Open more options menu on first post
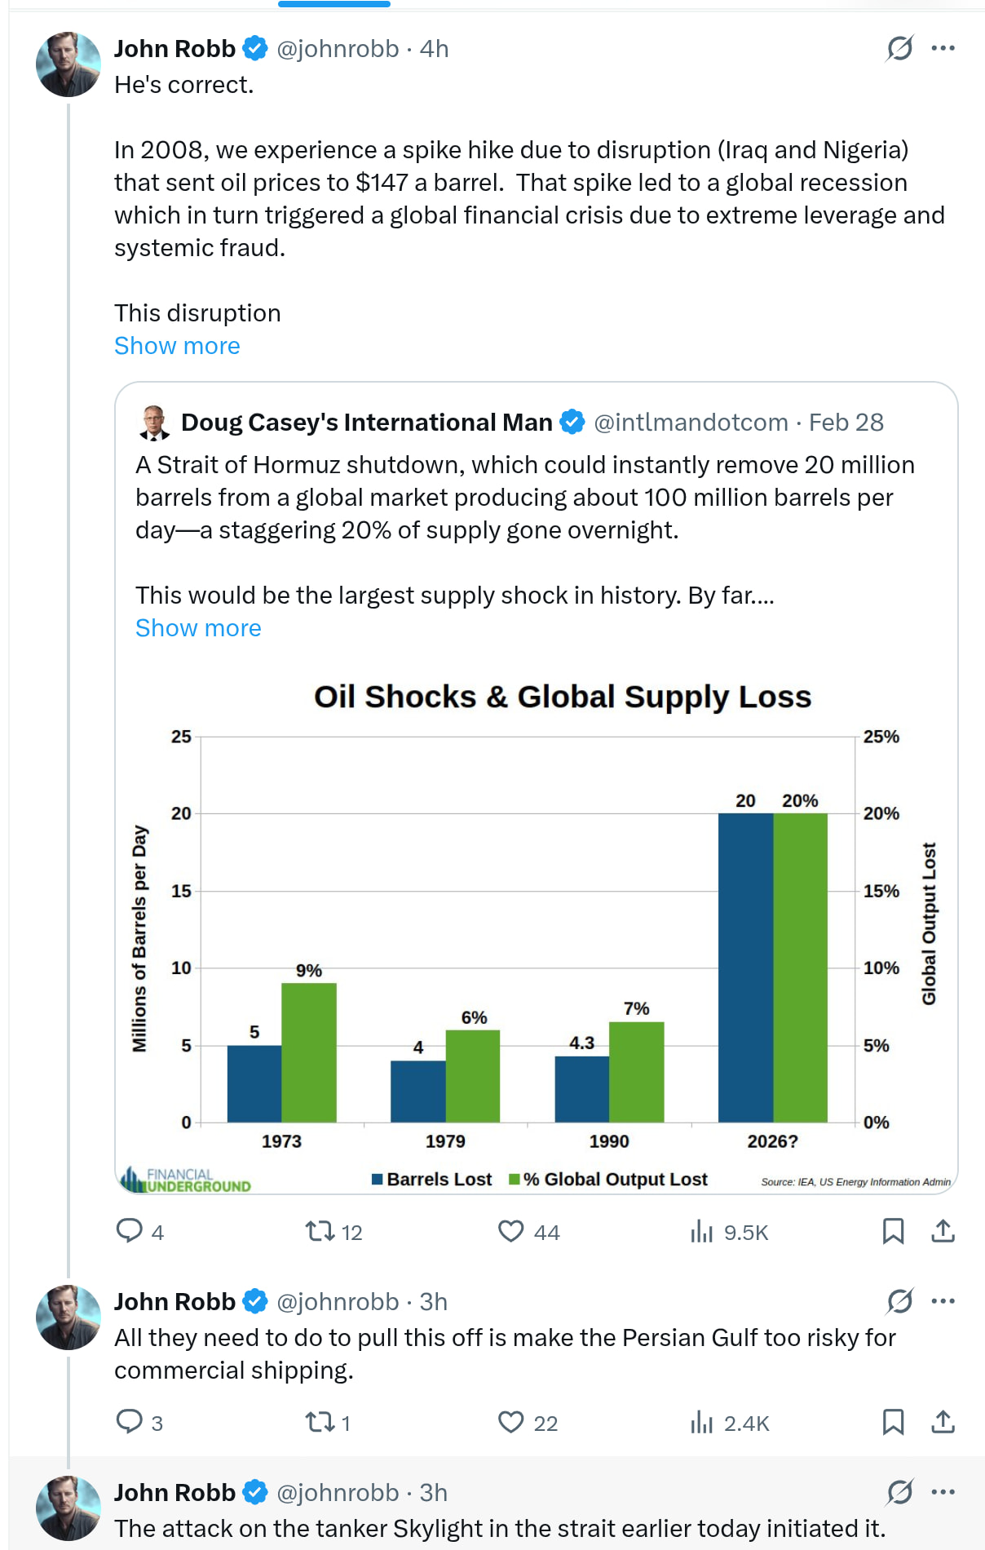The image size is (985, 1550). pos(943,49)
